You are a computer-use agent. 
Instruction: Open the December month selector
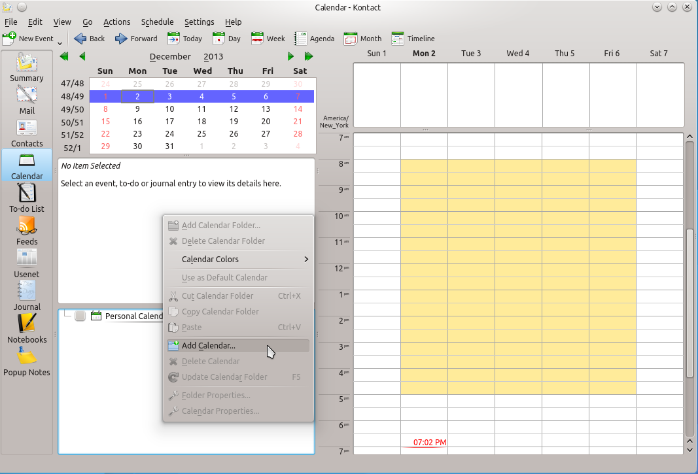coord(170,56)
